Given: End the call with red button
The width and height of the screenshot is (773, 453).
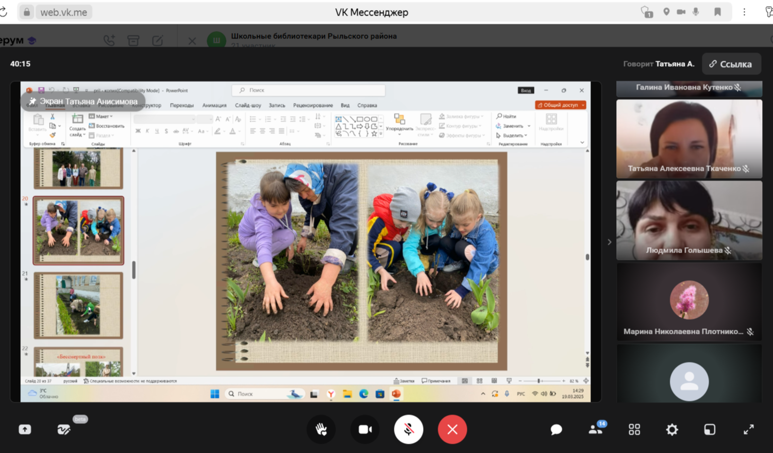Looking at the screenshot, I should pos(452,429).
